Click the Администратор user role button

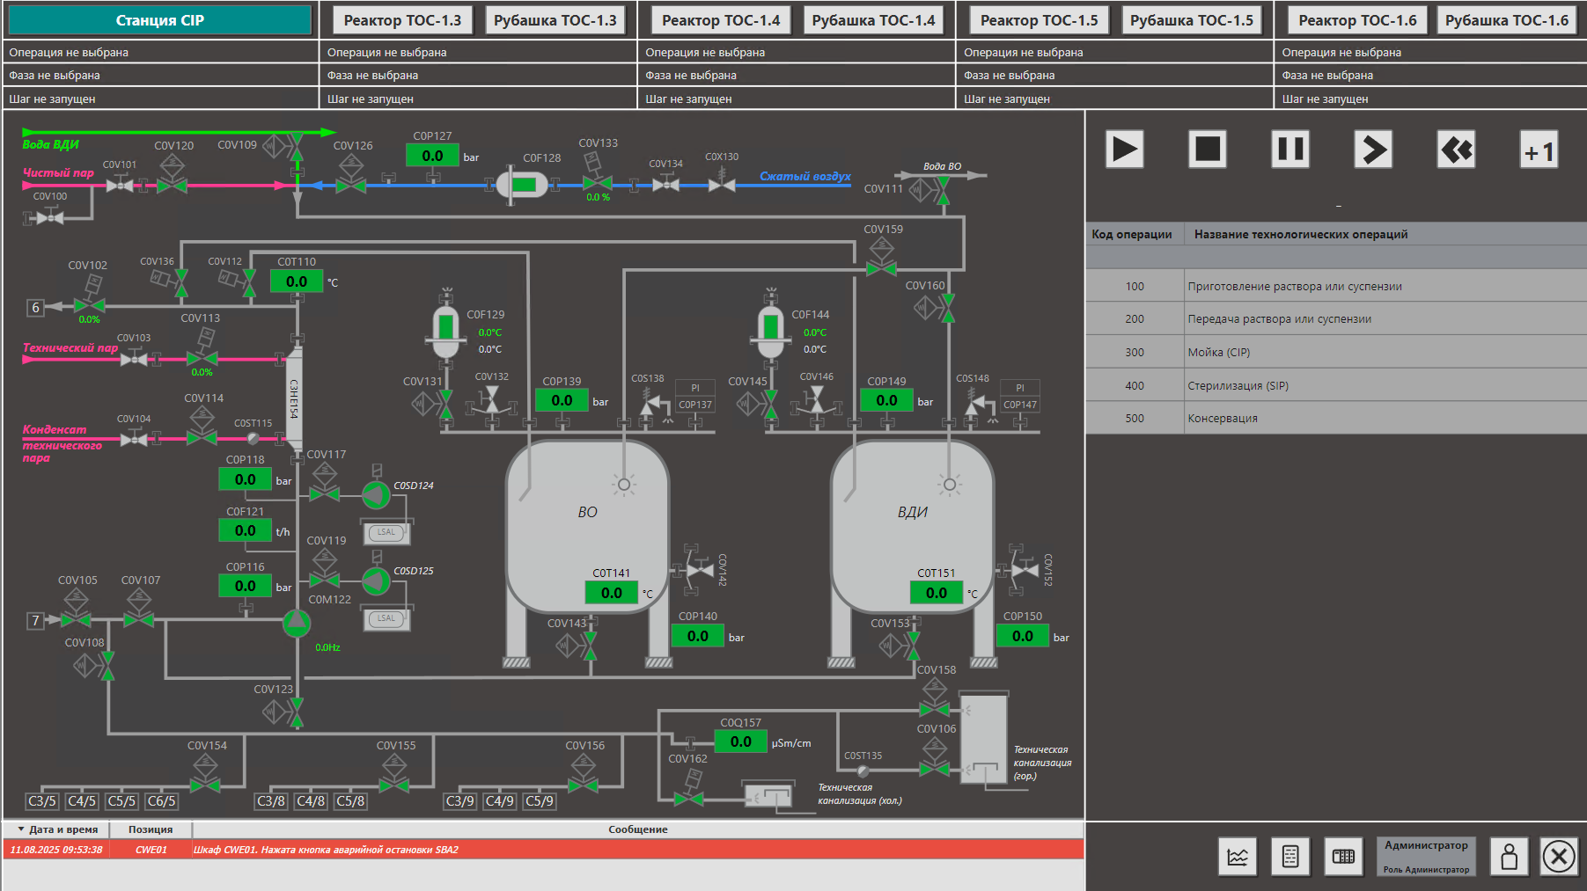(1426, 857)
